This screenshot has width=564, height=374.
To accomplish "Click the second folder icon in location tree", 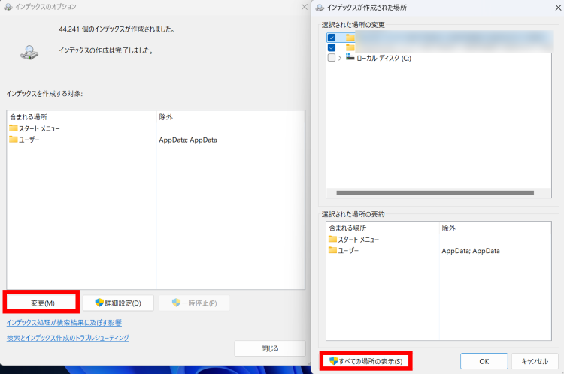I will pos(350,47).
